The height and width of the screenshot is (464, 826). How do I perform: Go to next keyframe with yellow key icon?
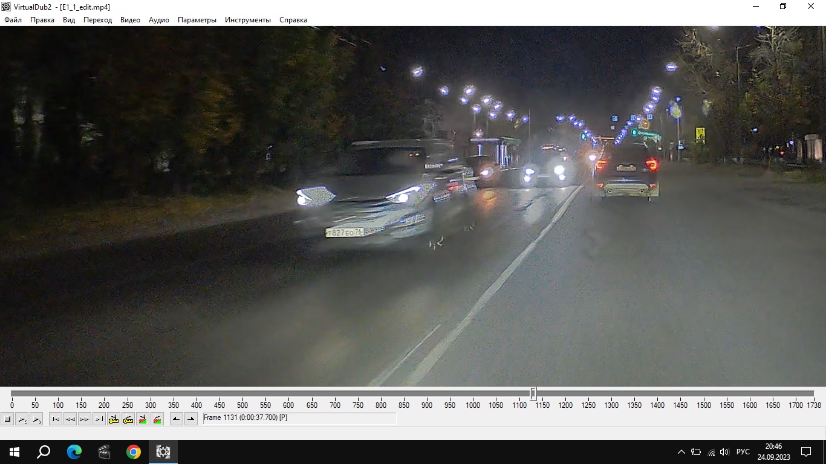click(128, 419)
